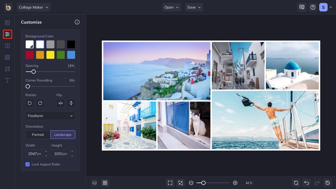Undo the last action
This screenshot has height=189, width=336.
307,183
